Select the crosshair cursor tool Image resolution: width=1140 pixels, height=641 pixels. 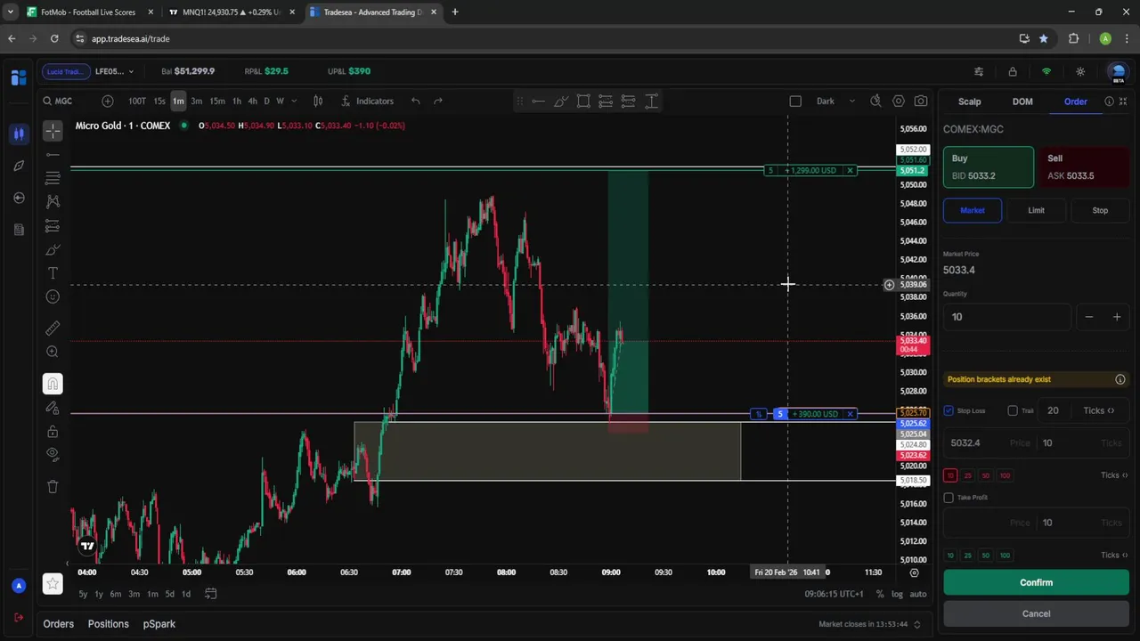pos(53,132)
